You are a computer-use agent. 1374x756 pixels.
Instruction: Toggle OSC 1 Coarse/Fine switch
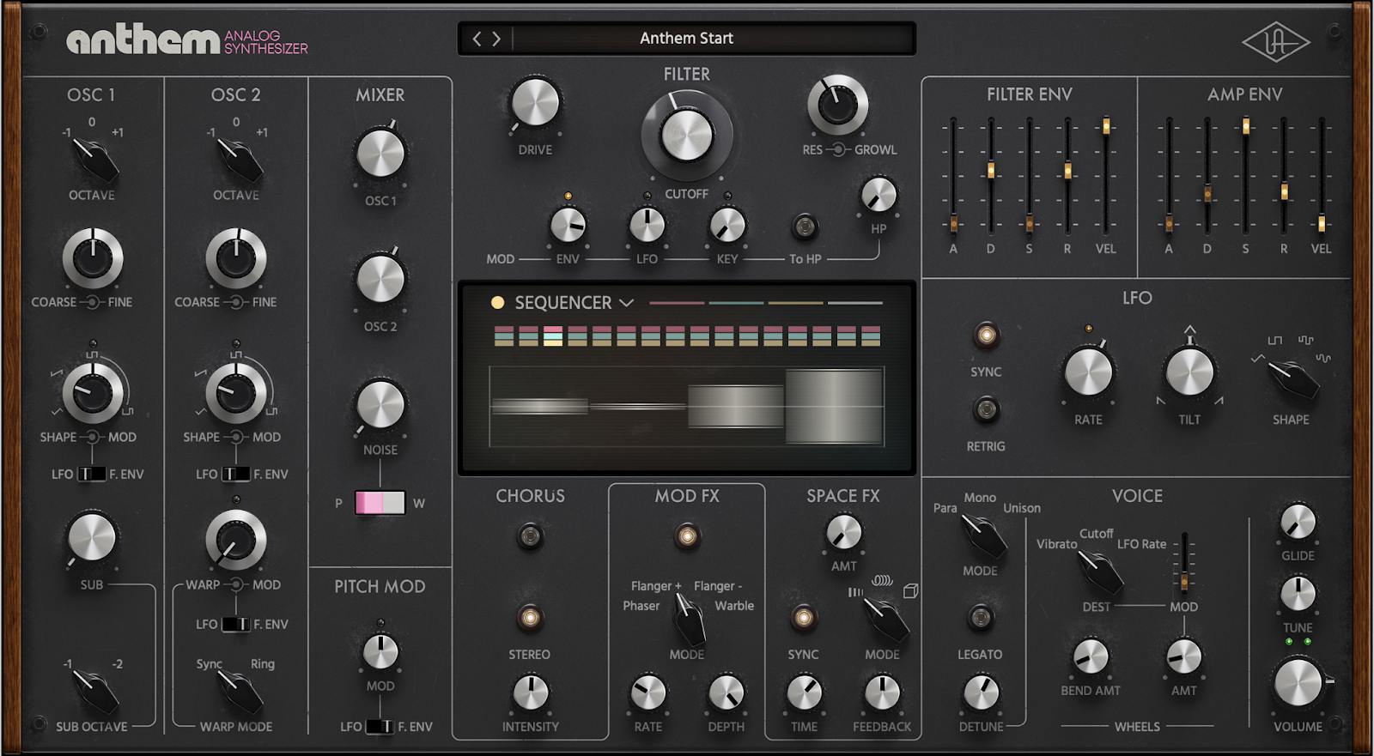[x=92, y=302]
